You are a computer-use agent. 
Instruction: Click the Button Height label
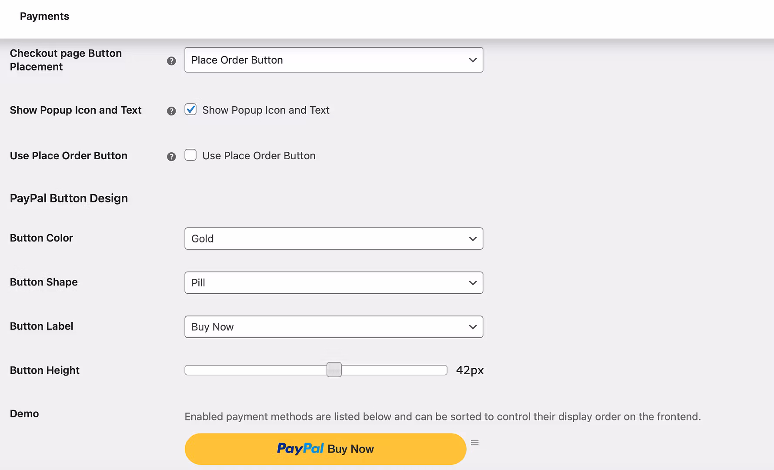tap(44, 370)
